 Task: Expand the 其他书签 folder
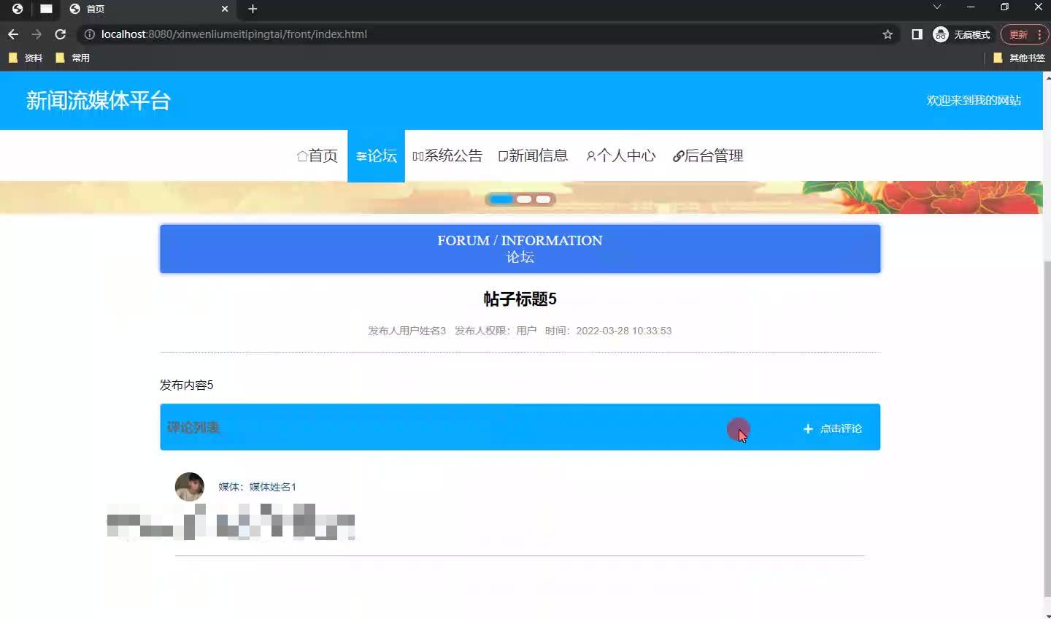coord(1020,58)
